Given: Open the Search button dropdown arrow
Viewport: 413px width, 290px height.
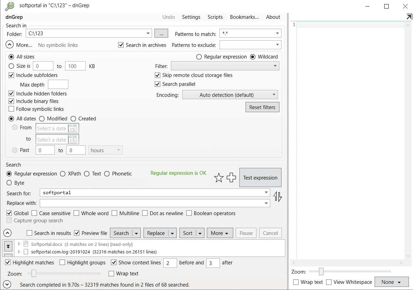Looking at the screenshot, I should click(x=137, y=233).
